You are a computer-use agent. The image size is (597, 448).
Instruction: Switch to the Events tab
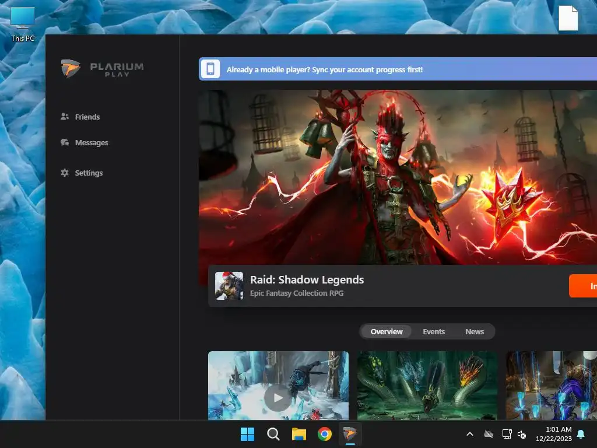[434, 331]
